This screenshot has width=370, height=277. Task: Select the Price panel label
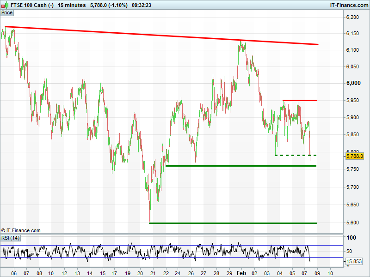click(x=7, y=13)
